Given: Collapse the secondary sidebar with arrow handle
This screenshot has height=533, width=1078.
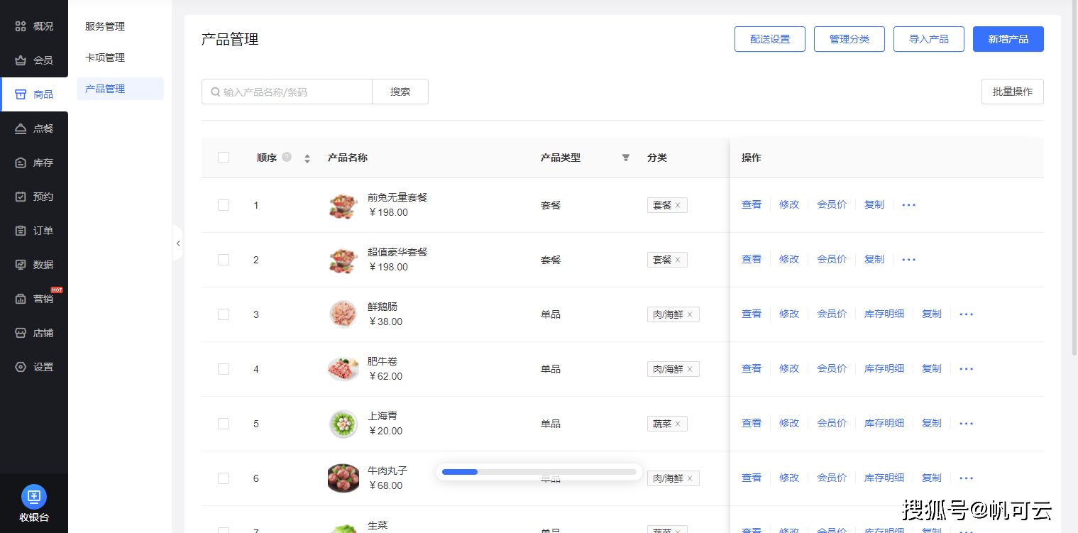Looking at the screenshot, I should pos(178,243).
